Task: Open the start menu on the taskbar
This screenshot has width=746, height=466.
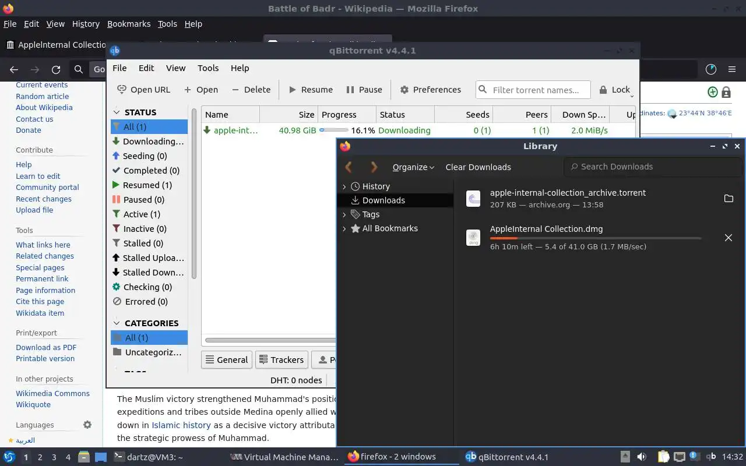Action: (9, 457)
